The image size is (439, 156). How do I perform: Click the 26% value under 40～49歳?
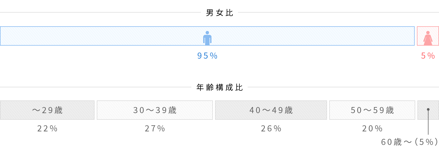tap(271, 129)
